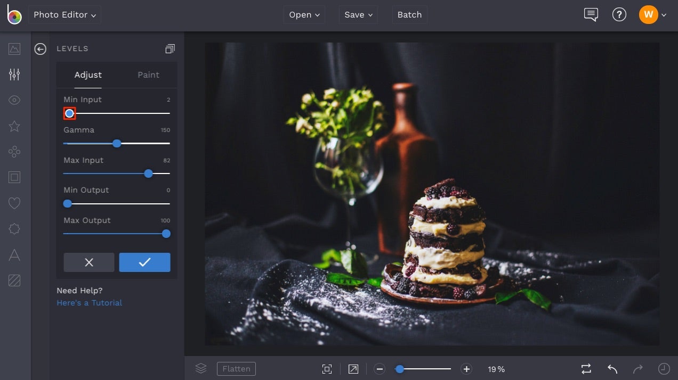Undo the last edit
The height and width of the screenshot is (380, 678).
point(611,368)
